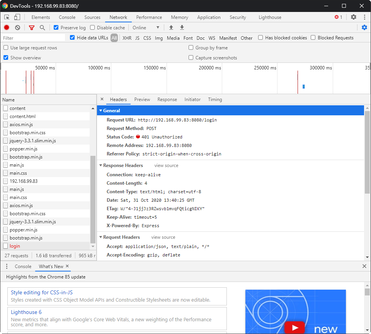Import HAR file upload arrow icon
This screenshot has width=371, height=334.
point(171,28)
